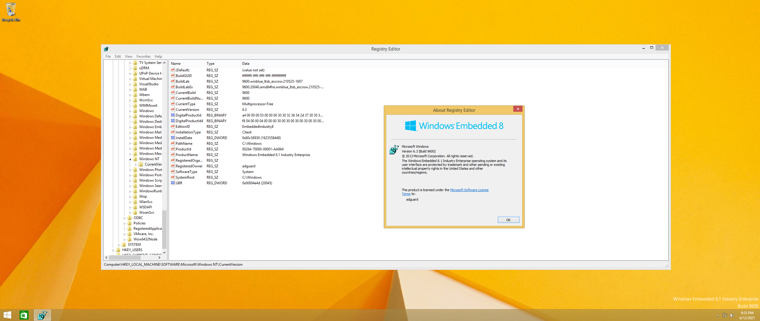Viewport: 760px width, 321px height.
Task: Select the SoftwareType value name
Action: pos(186,172)
